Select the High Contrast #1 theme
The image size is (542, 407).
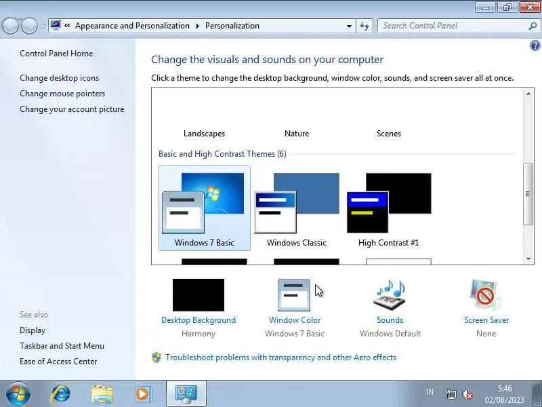pos(388,208)
